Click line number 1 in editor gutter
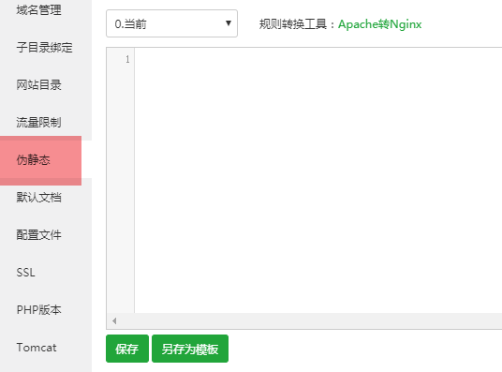This screenshot has width=502, height=372. 127,59
